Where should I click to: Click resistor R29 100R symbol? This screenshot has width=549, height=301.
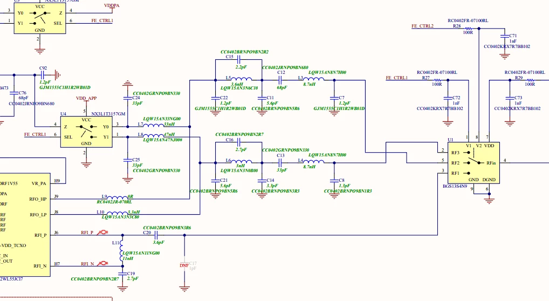tap(531, 80)
